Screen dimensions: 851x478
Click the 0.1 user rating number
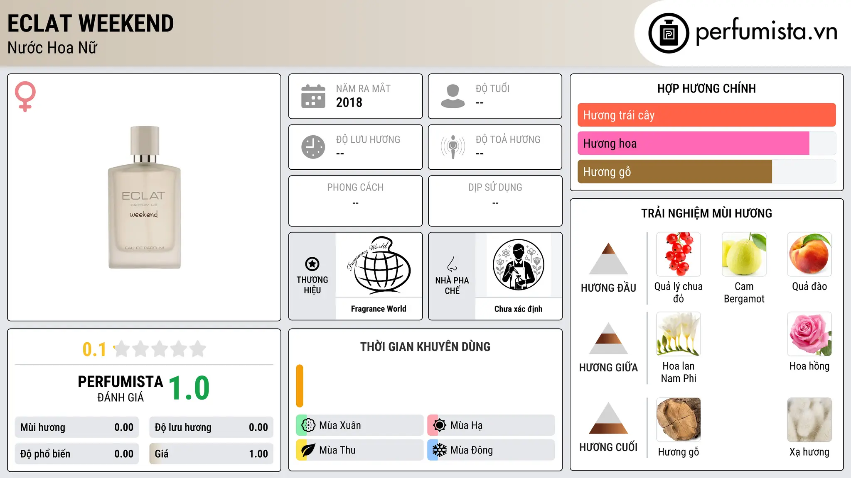[x=94, y=349]
